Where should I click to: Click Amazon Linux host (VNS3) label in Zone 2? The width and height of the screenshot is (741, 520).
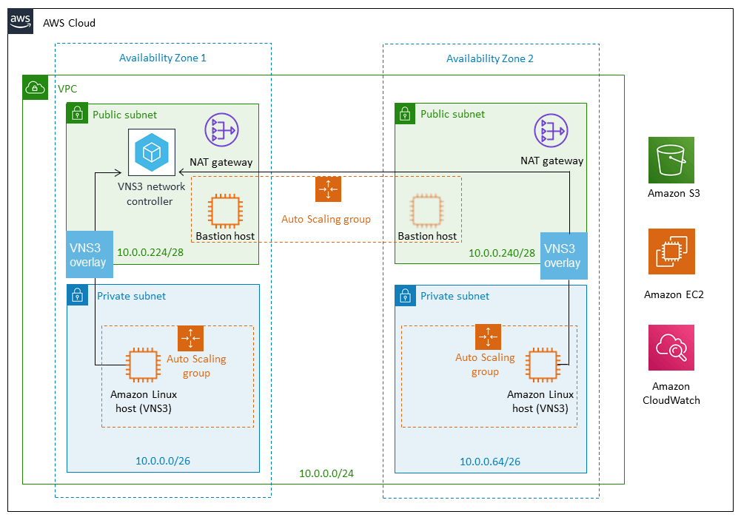click(540, 402)
